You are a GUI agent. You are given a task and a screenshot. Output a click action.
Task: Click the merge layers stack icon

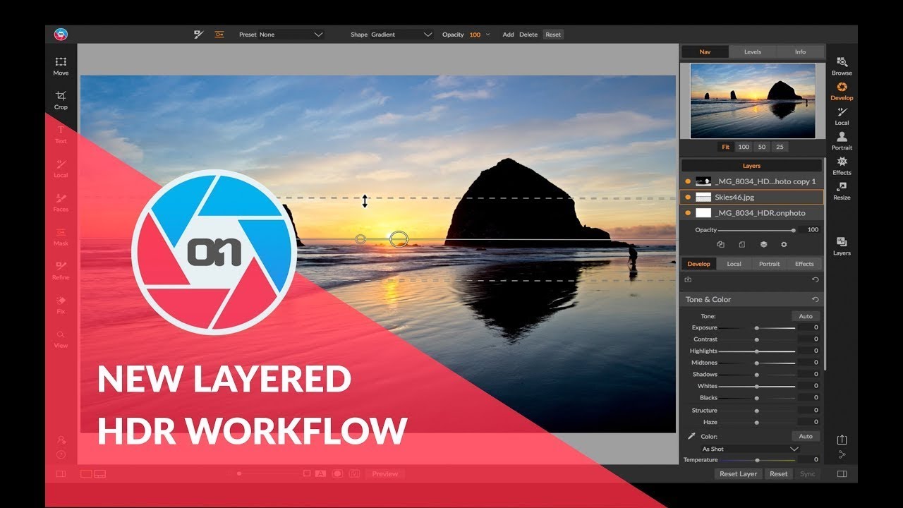[763, 244]
